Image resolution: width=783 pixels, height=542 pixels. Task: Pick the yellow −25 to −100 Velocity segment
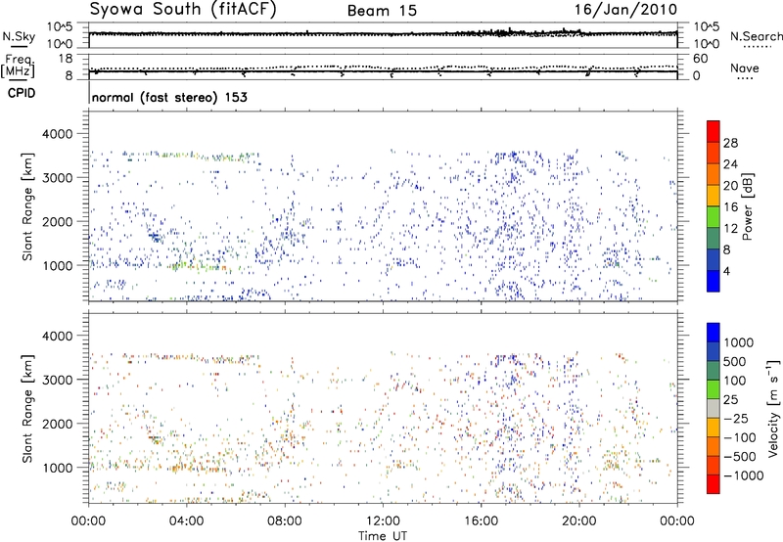pos(714,428)
